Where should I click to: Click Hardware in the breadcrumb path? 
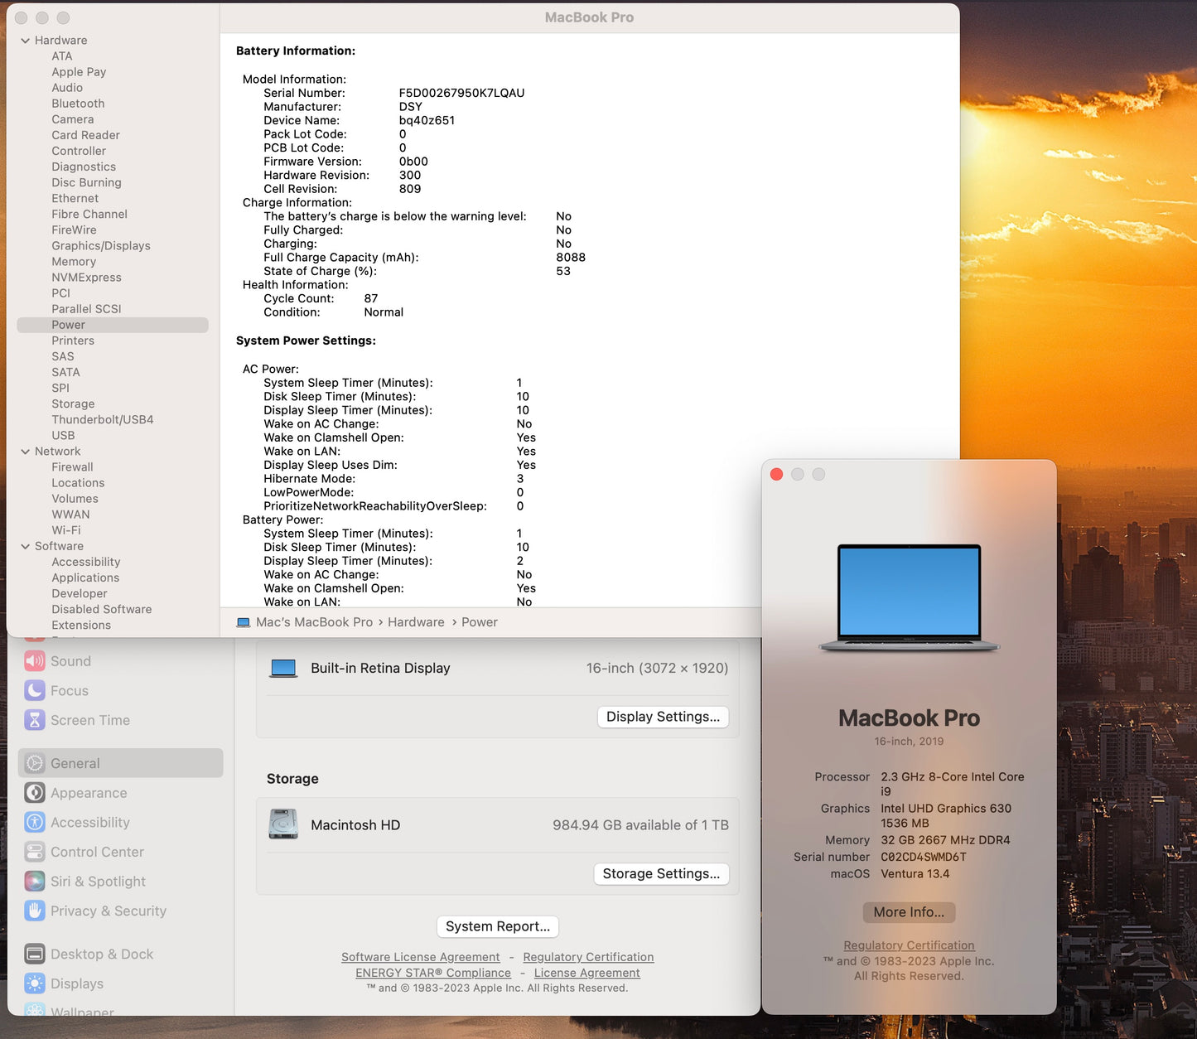(x=416, y=621)
